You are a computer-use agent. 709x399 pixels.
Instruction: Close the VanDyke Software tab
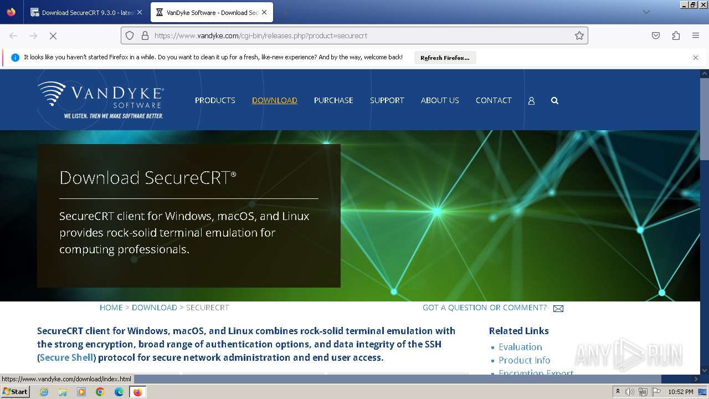(265, 12)
